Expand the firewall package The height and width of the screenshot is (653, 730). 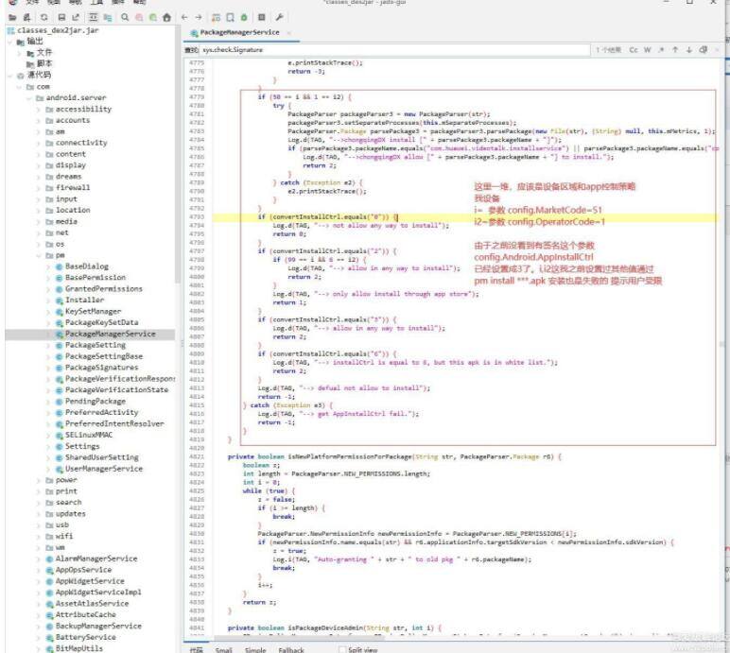(39, 188)
